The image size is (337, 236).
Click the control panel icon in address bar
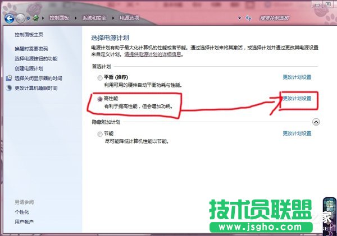pos(36,18)
